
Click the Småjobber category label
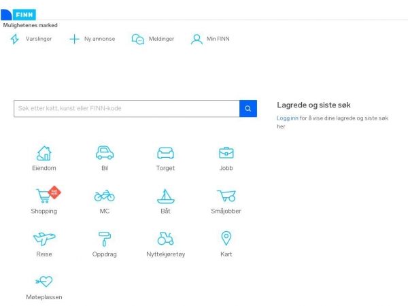tap(226, 211)
